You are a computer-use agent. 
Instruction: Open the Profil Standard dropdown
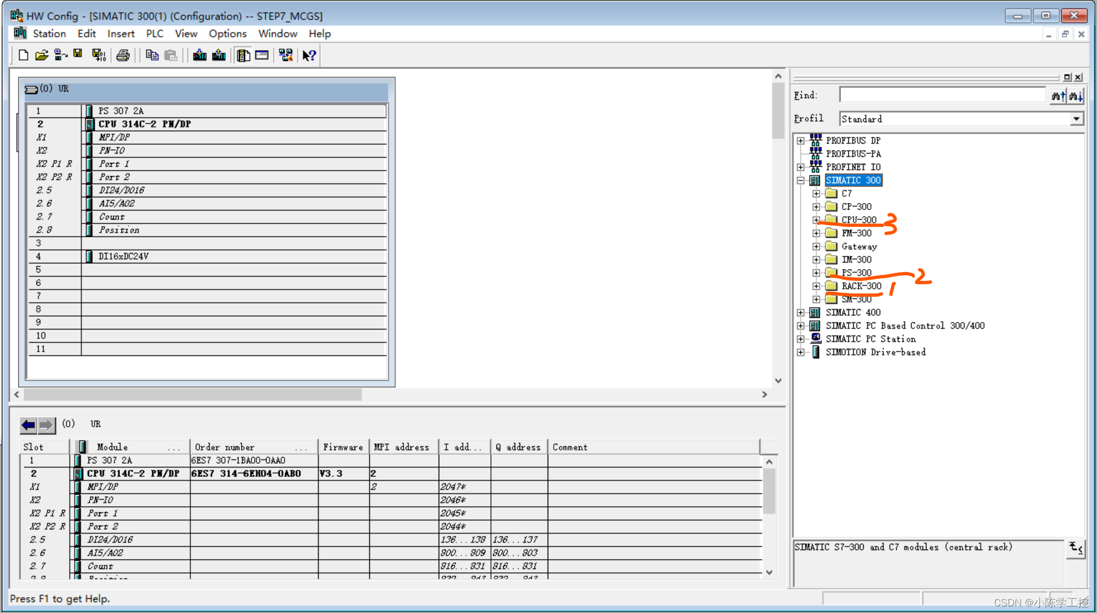coord(1076,119)
